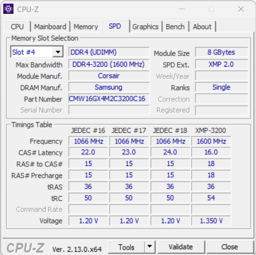256x255 pixels.
Task: Click the Single ranks value
Action: coord(221,87)
